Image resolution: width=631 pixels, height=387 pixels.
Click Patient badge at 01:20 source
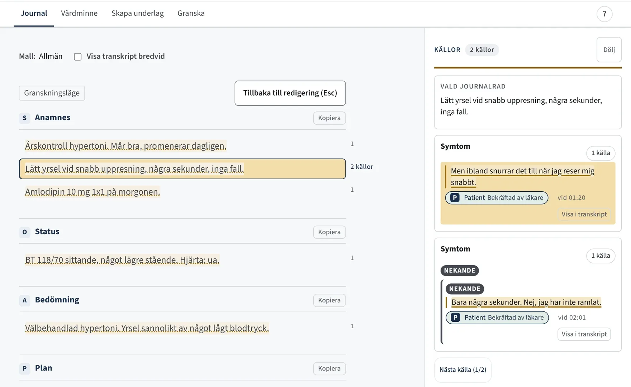coord(497,198)
